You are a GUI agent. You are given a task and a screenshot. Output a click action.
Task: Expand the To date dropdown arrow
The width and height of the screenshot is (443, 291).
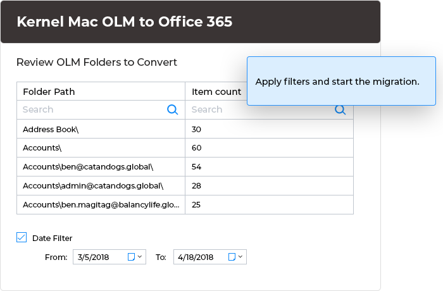click(240, 257)
